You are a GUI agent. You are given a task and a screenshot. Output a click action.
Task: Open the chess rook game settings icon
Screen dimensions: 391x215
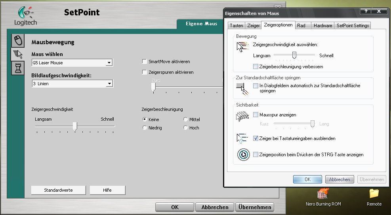[18, 68]
